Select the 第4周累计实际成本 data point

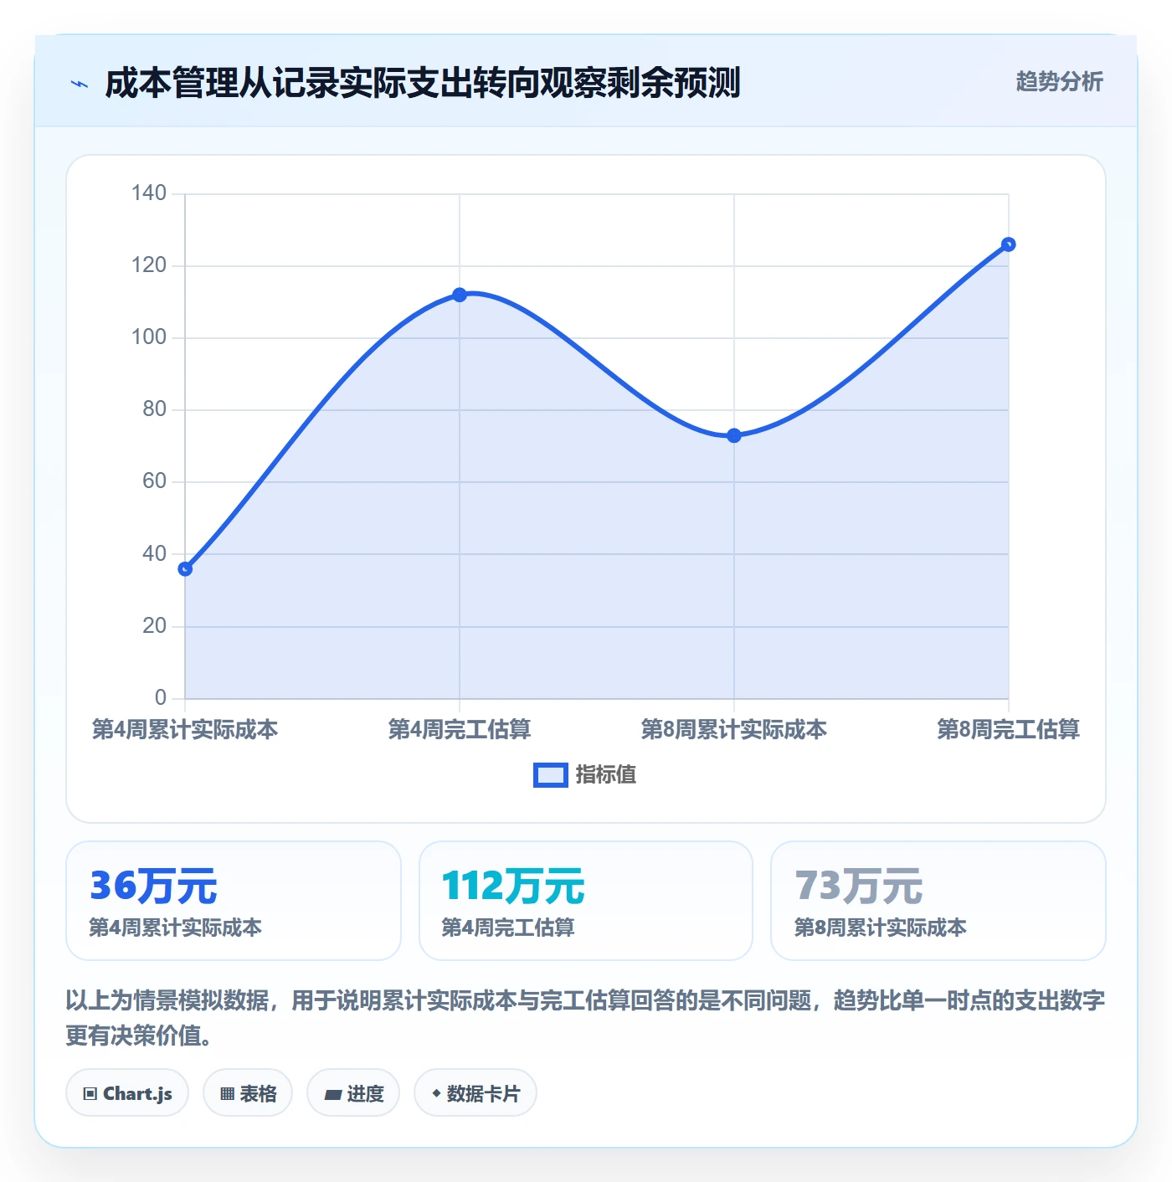[185, 569]
